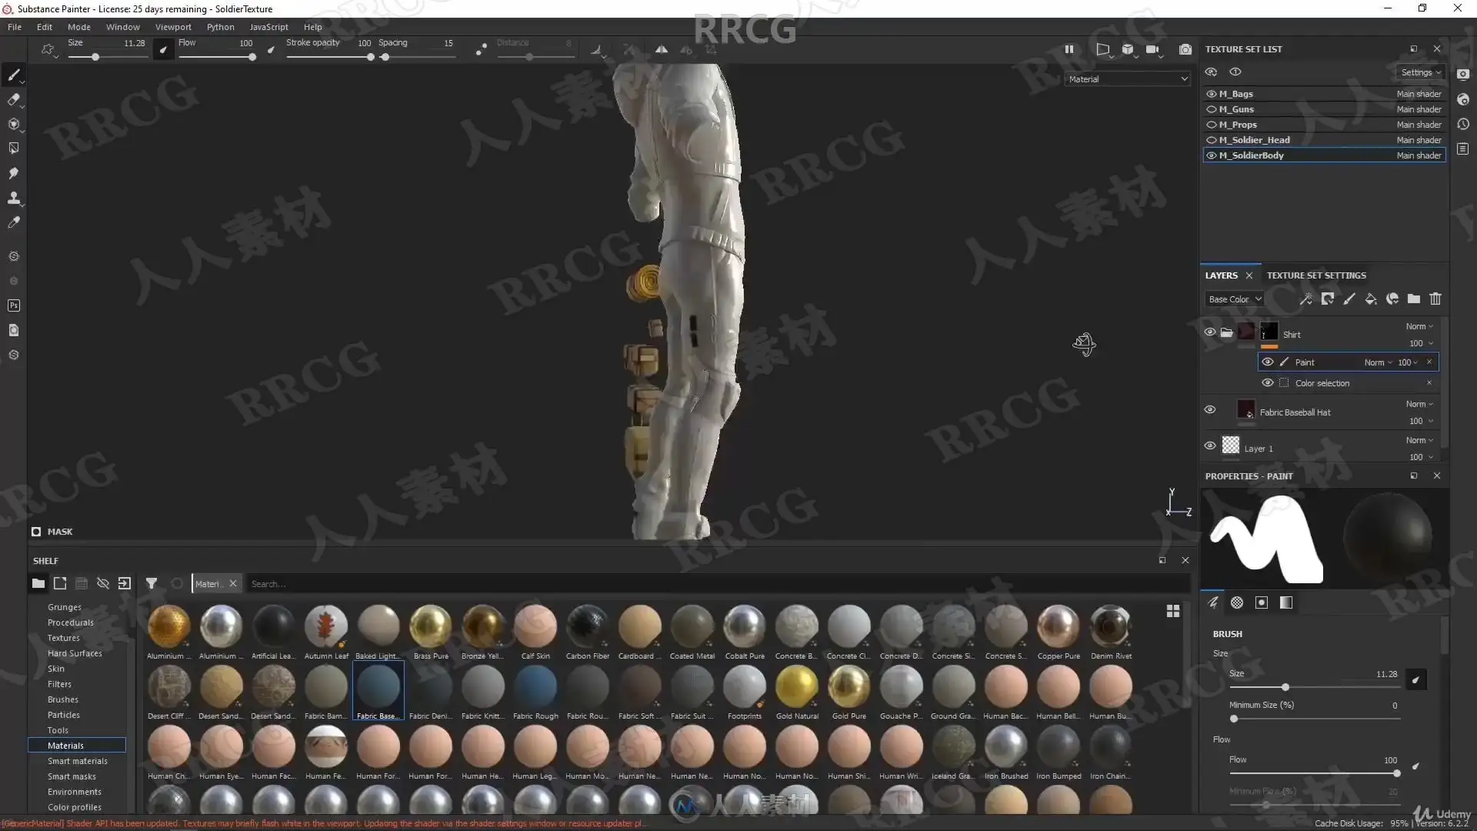Hide the Fabric Baseball Hat layer
Screen dimensions: 1477x831
[x=1209, y=410]
